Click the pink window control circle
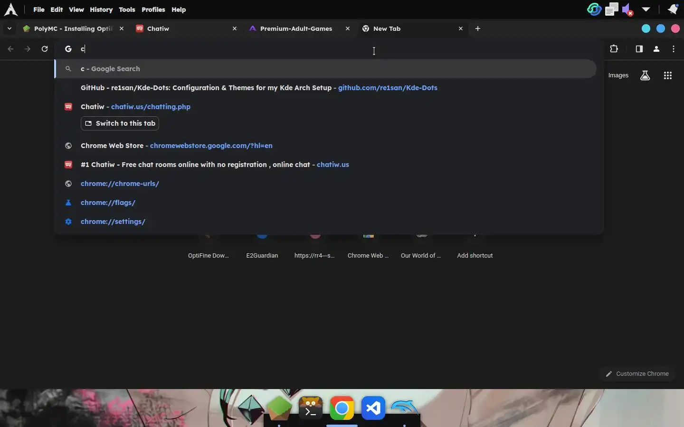Screen dimensions: 684x427 click(675, 28)
